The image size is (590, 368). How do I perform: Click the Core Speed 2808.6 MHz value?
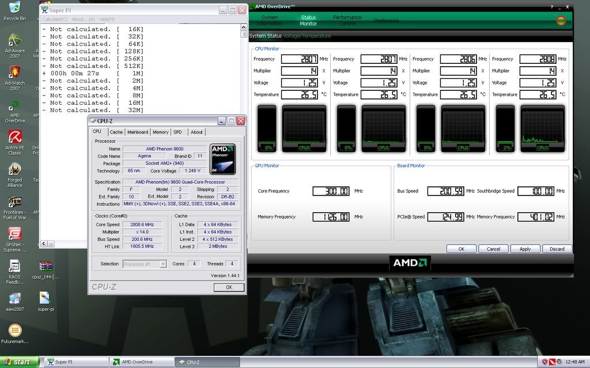point(142,225)
